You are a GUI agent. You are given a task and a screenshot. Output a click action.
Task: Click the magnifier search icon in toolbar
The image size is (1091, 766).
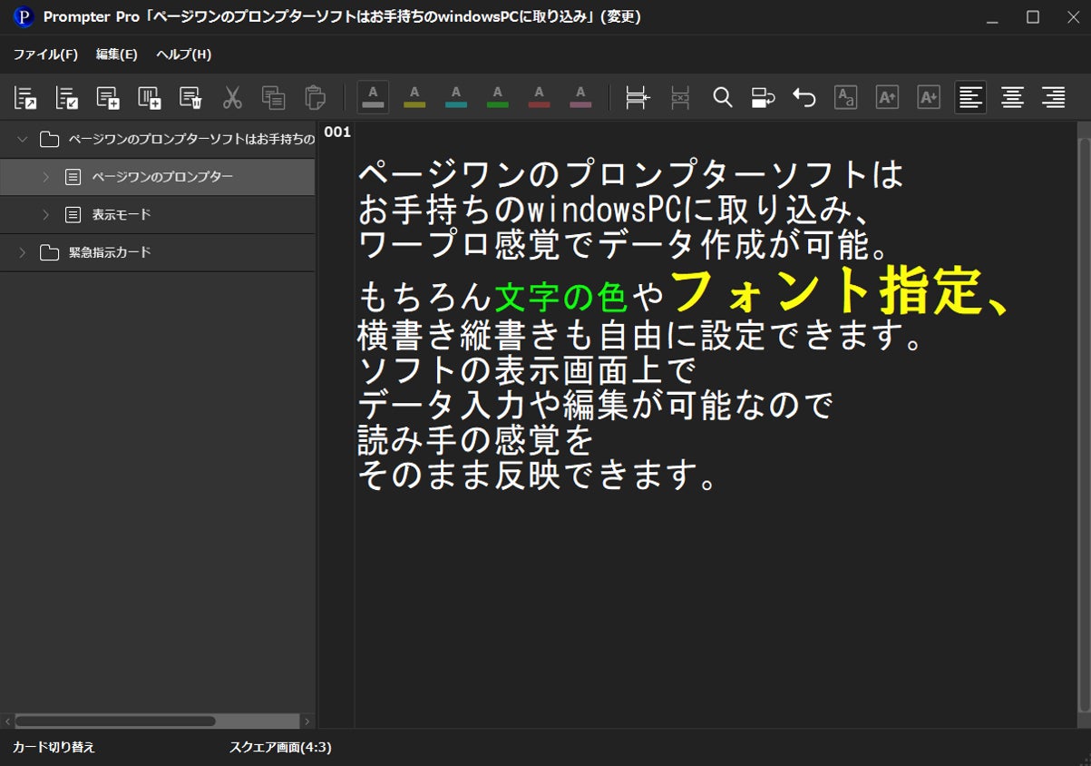tap(722, 98)
